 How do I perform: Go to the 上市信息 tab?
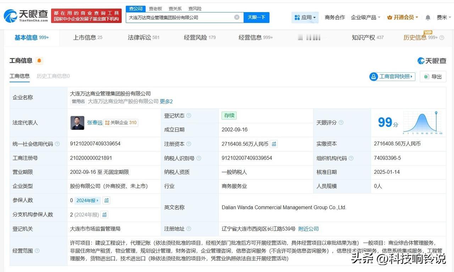click(88, 38)
